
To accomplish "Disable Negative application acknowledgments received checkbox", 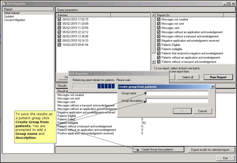I will [x=159, y=41].
